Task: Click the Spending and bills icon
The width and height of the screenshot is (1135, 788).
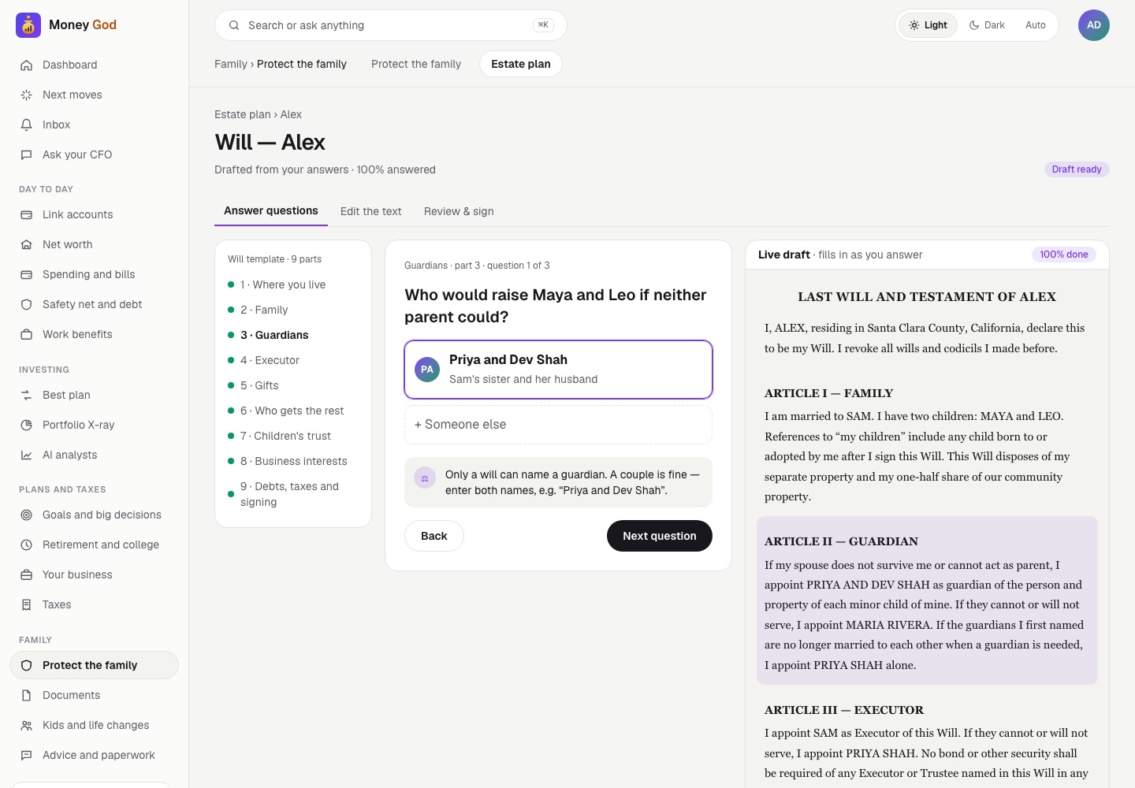Action: pyautogui.click(x=27, y=275)
